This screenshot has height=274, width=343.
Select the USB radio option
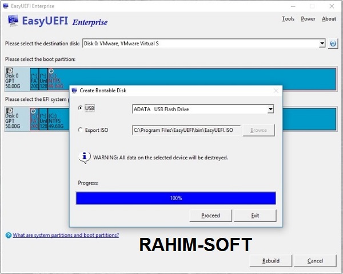(80, 108)
